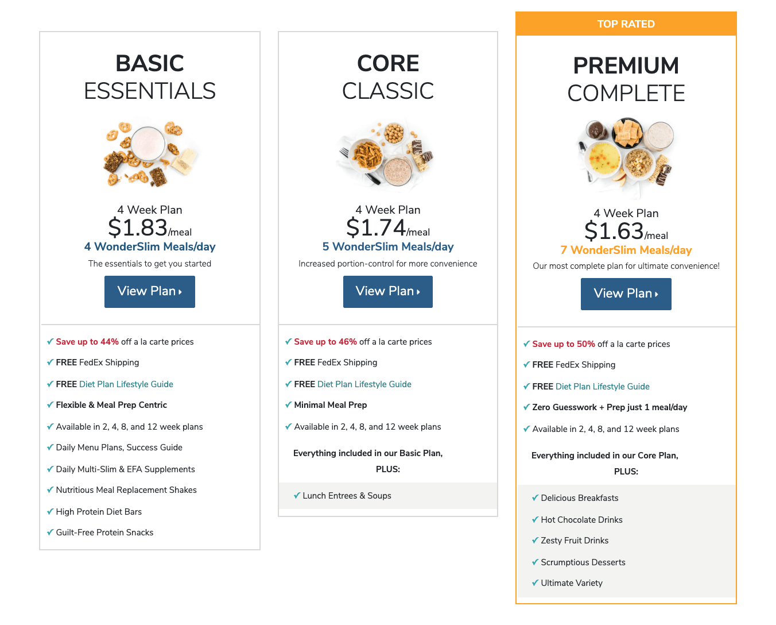
Task: Click Core's View Plan button
Action: [x=388, y=292]
